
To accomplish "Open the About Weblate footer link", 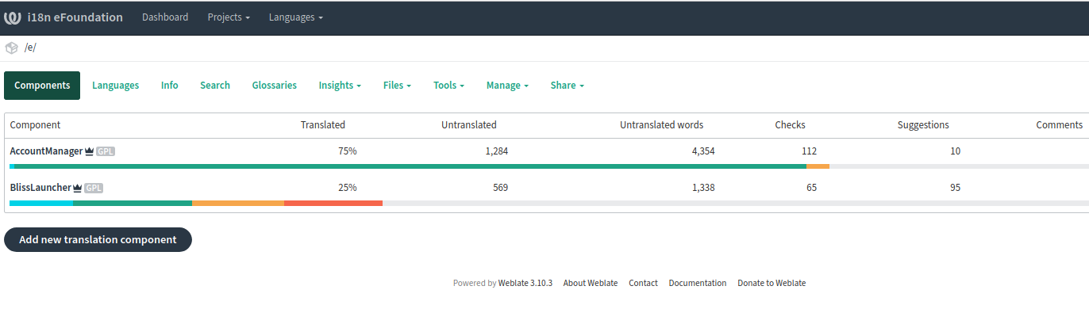I will (591, 283).
